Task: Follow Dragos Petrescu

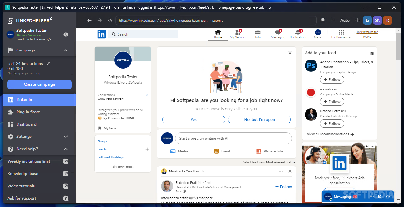Action: 332,123
